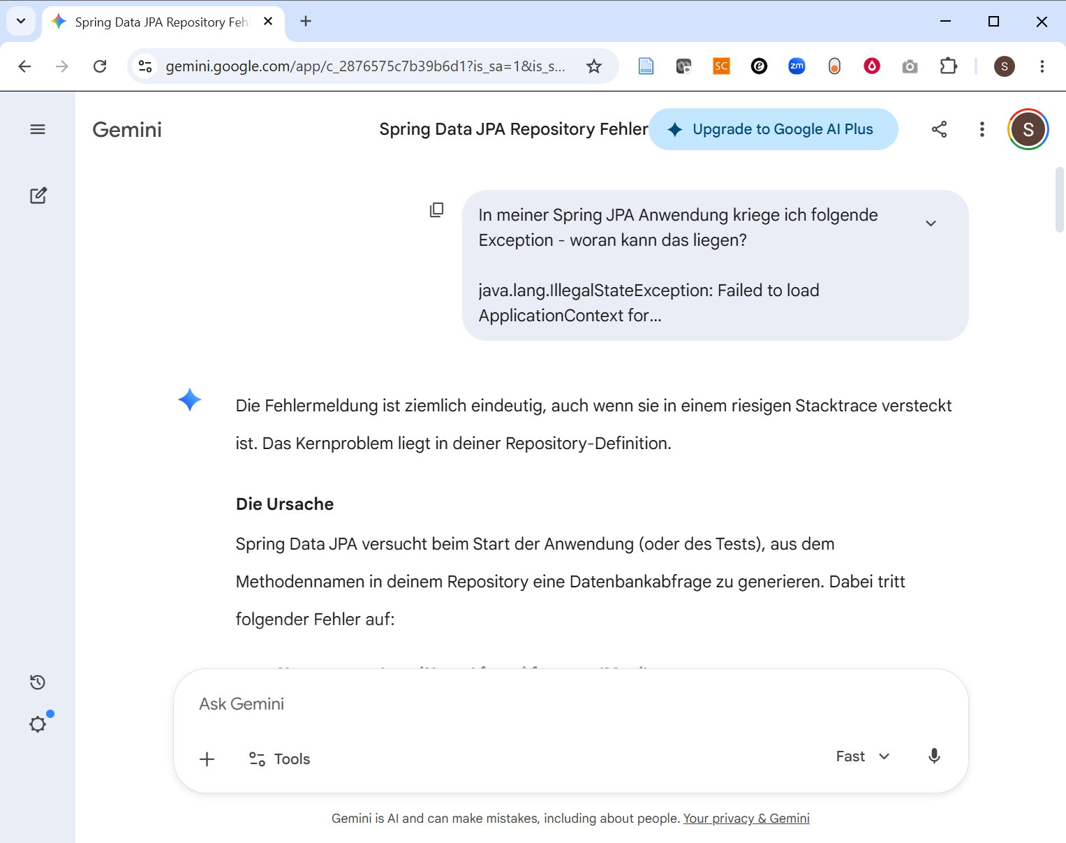Click the orange pill-shaped extension icon
This screenshot has width=1066, height=843.
tap(834, 66)
